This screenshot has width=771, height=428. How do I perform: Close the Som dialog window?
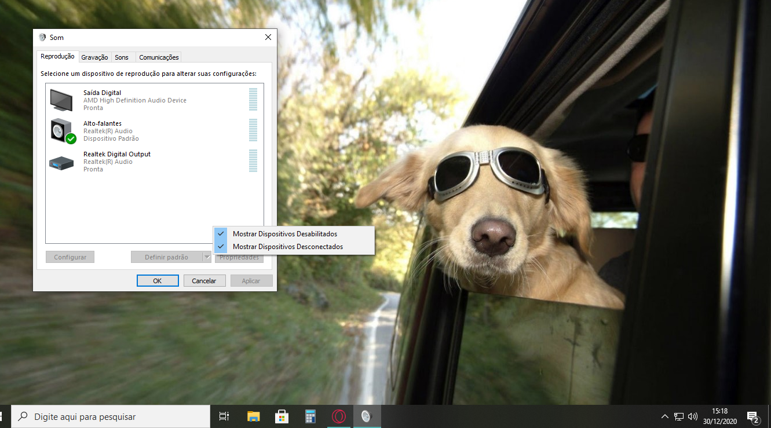tap(268, 37)
